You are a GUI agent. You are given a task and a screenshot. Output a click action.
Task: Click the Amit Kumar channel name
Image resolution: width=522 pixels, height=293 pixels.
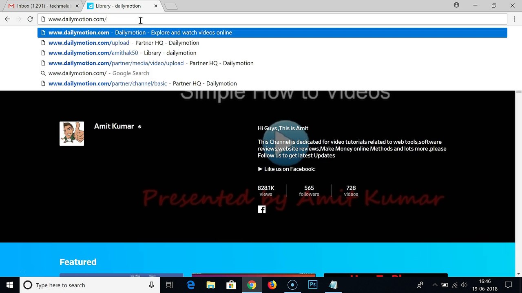point(114,126)
